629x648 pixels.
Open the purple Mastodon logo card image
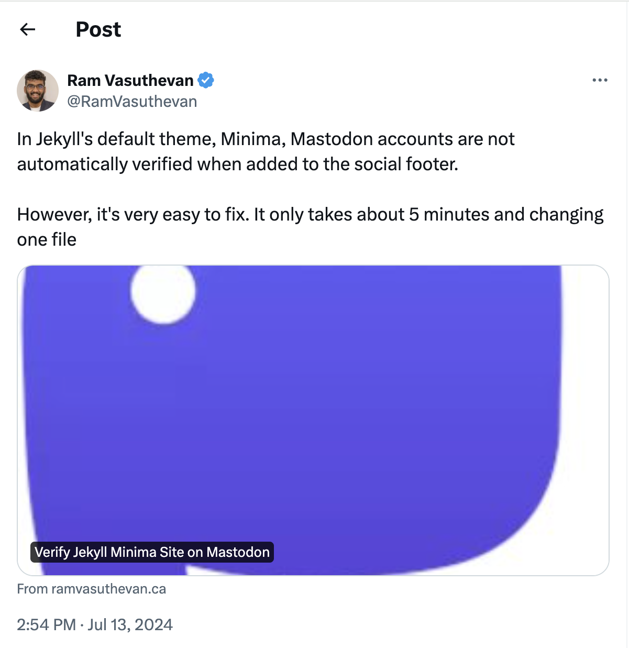[313, 409]
